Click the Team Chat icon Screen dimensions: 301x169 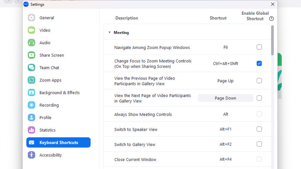32,68
